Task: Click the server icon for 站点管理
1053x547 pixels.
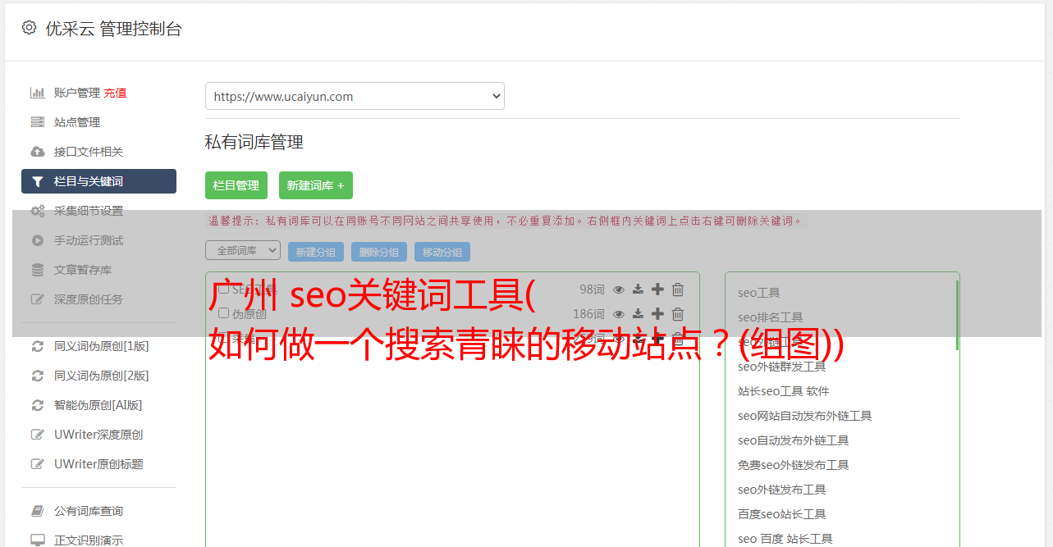Action: pos(37,122)
